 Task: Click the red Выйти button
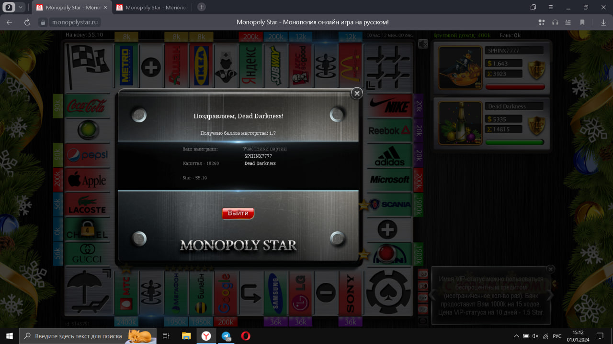click(238, 214)
